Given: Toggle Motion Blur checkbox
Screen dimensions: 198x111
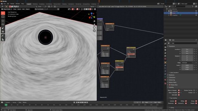Looking at the screenshot, I should point(170,85).
